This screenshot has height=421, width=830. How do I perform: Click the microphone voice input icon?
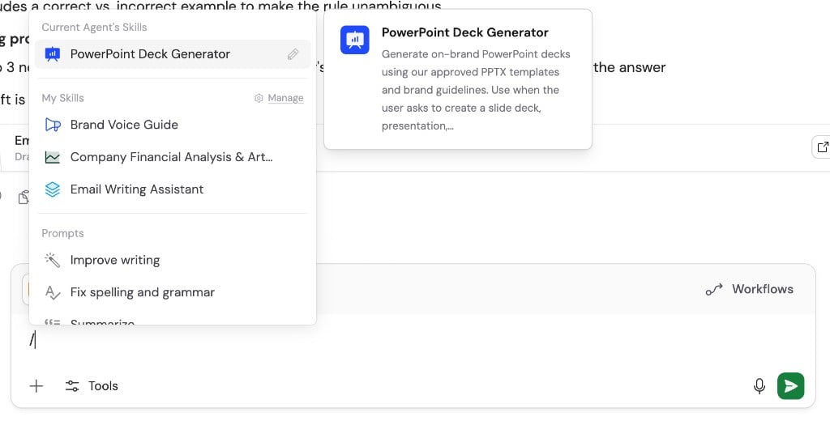[x=759, y=386]
